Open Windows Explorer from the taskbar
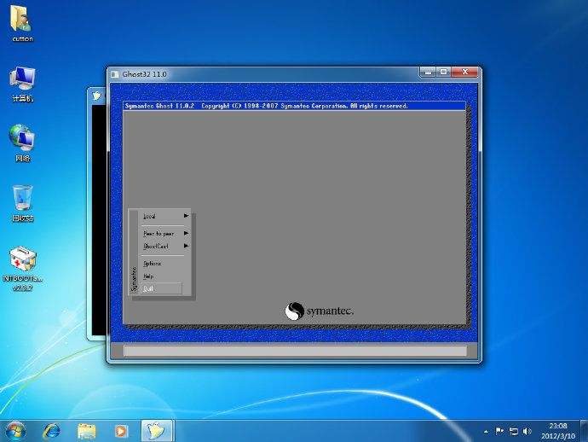588x442 pixels. click(x=87, y=431)
